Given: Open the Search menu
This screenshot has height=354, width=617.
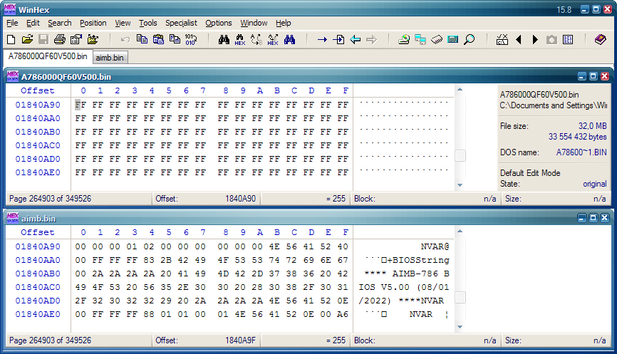Looking at the screenshot, I should [x=60, y=23].
